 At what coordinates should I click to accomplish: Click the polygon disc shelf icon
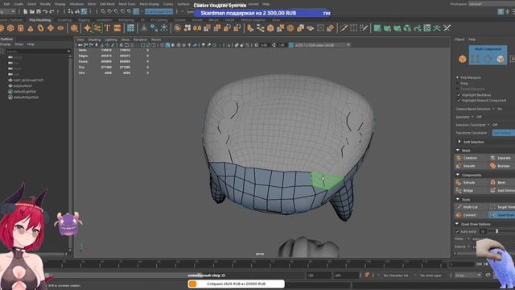click(x=60, y=28)
